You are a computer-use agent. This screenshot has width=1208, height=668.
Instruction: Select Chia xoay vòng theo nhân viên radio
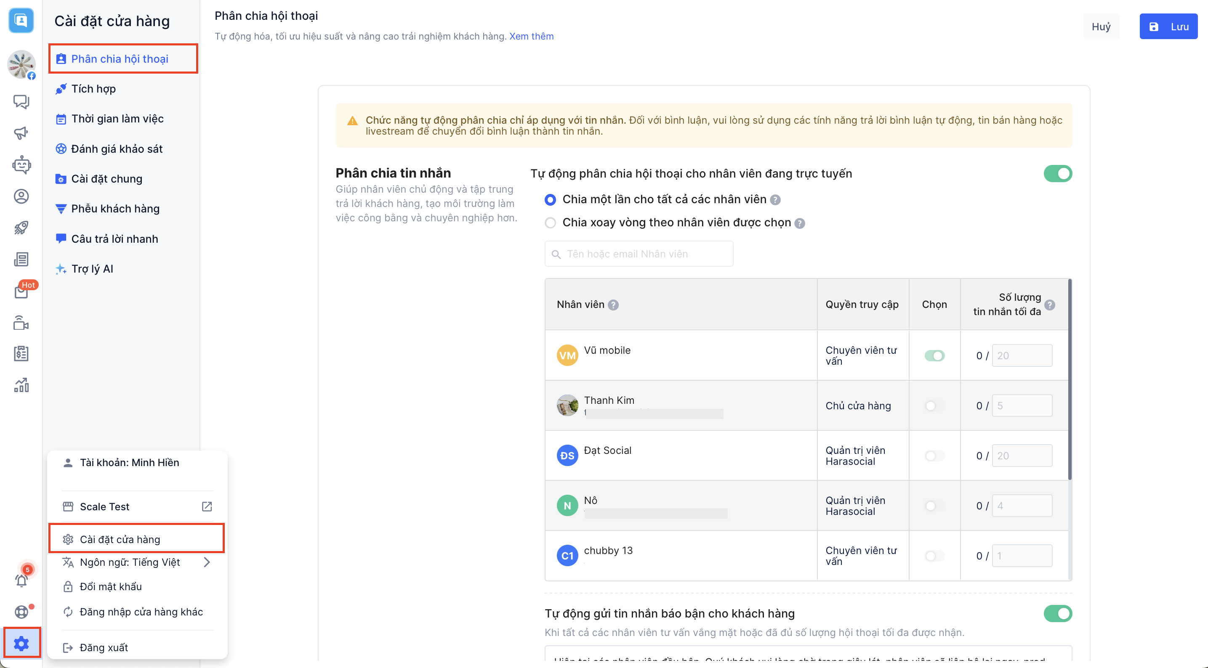(x=550, y=223)
